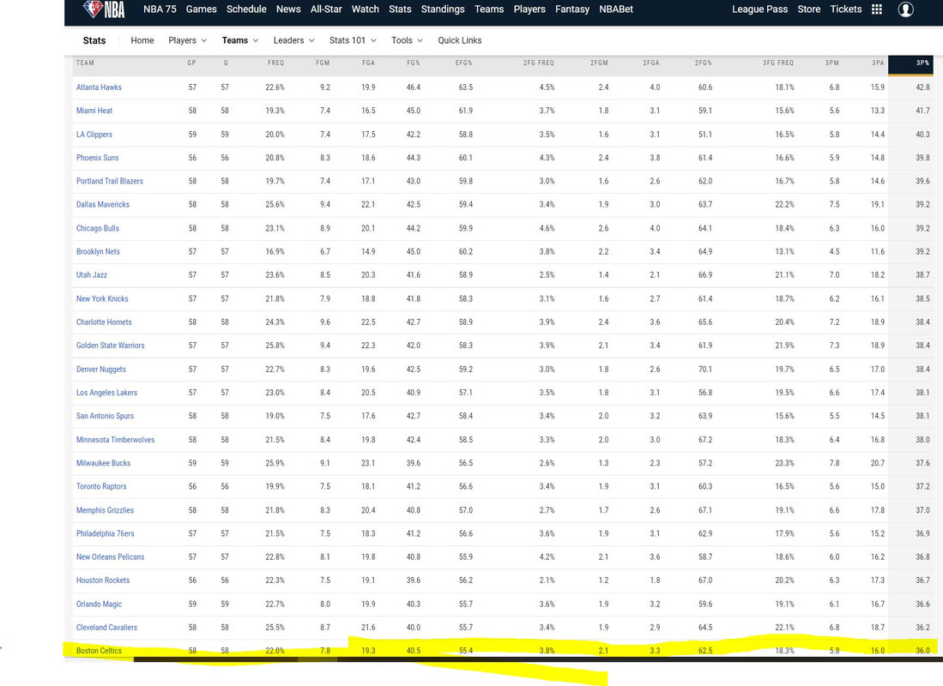Go to Stats Home
The height and width of the screenshot is (686, 943).
(x=142, y=40)
